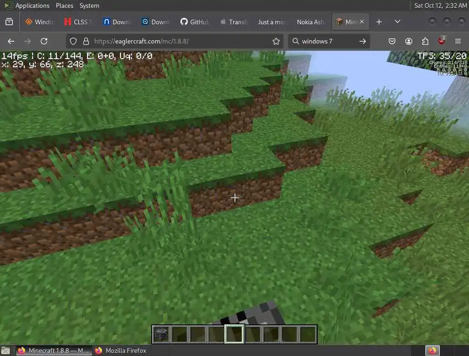Switch to the CLSS tab
The image size is (469, 356).
pos(78,22)
